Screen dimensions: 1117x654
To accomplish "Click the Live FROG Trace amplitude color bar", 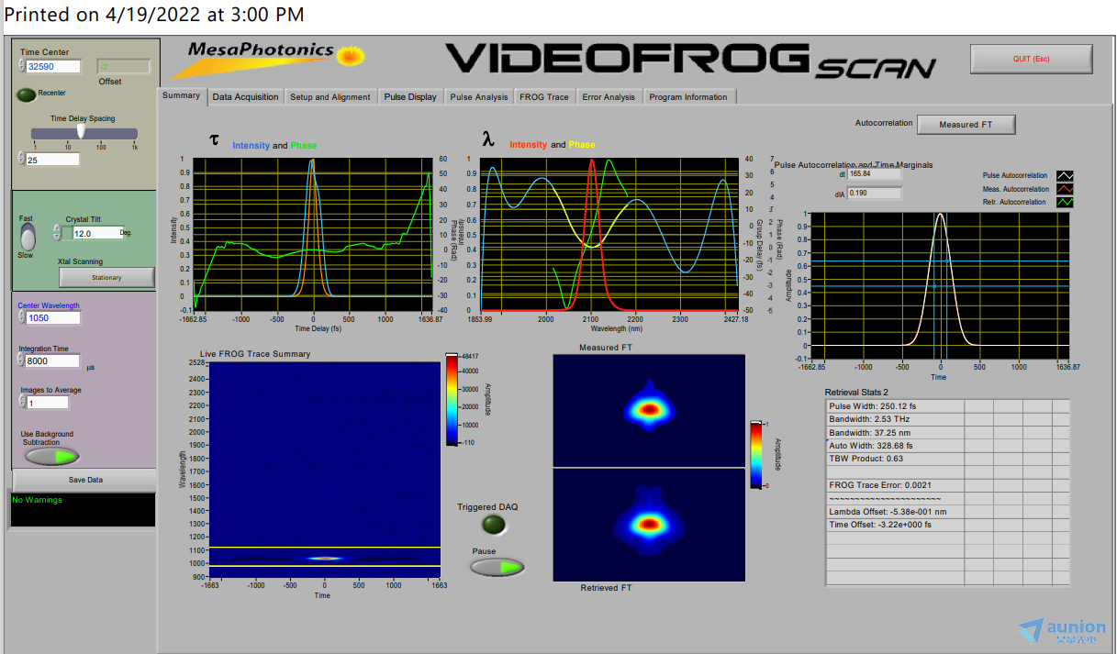I will tap(451, 400).
